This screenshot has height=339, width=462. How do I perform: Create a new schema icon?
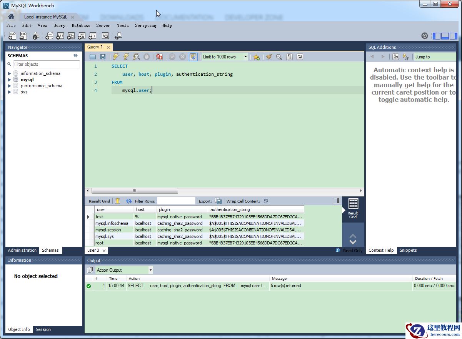coord(49,36)
